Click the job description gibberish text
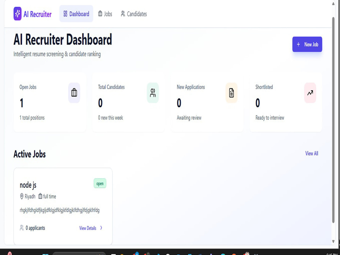This screenshot has height=255, width=340. pos(60,210)
